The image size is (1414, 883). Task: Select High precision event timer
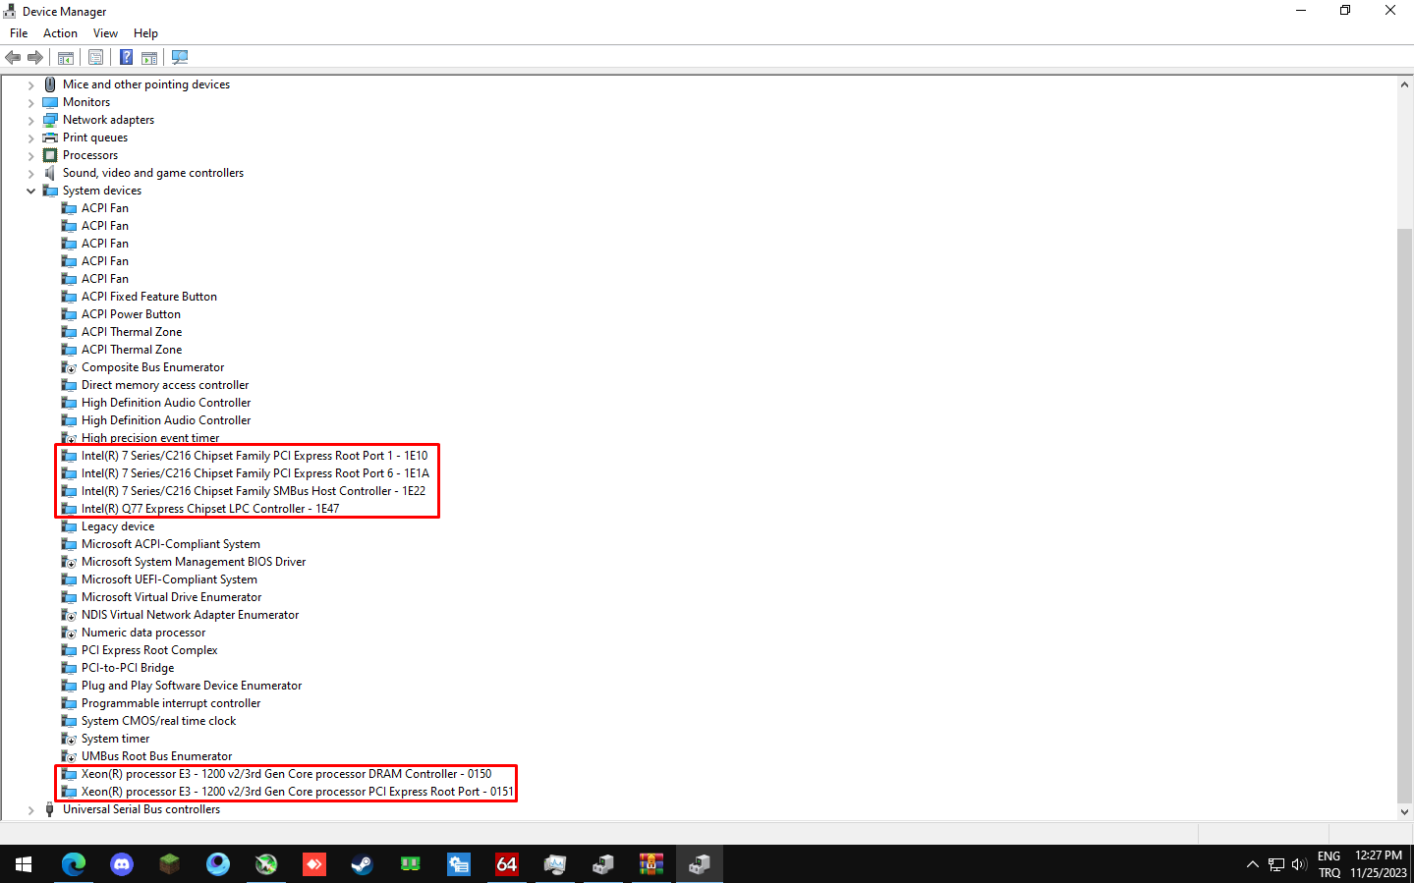click(150, 438)
